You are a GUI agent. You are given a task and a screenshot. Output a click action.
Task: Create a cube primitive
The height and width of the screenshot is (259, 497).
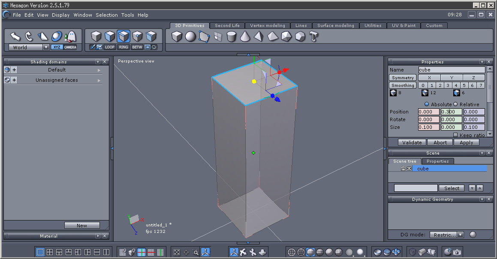pyautogui.click(x=177, y=36)
